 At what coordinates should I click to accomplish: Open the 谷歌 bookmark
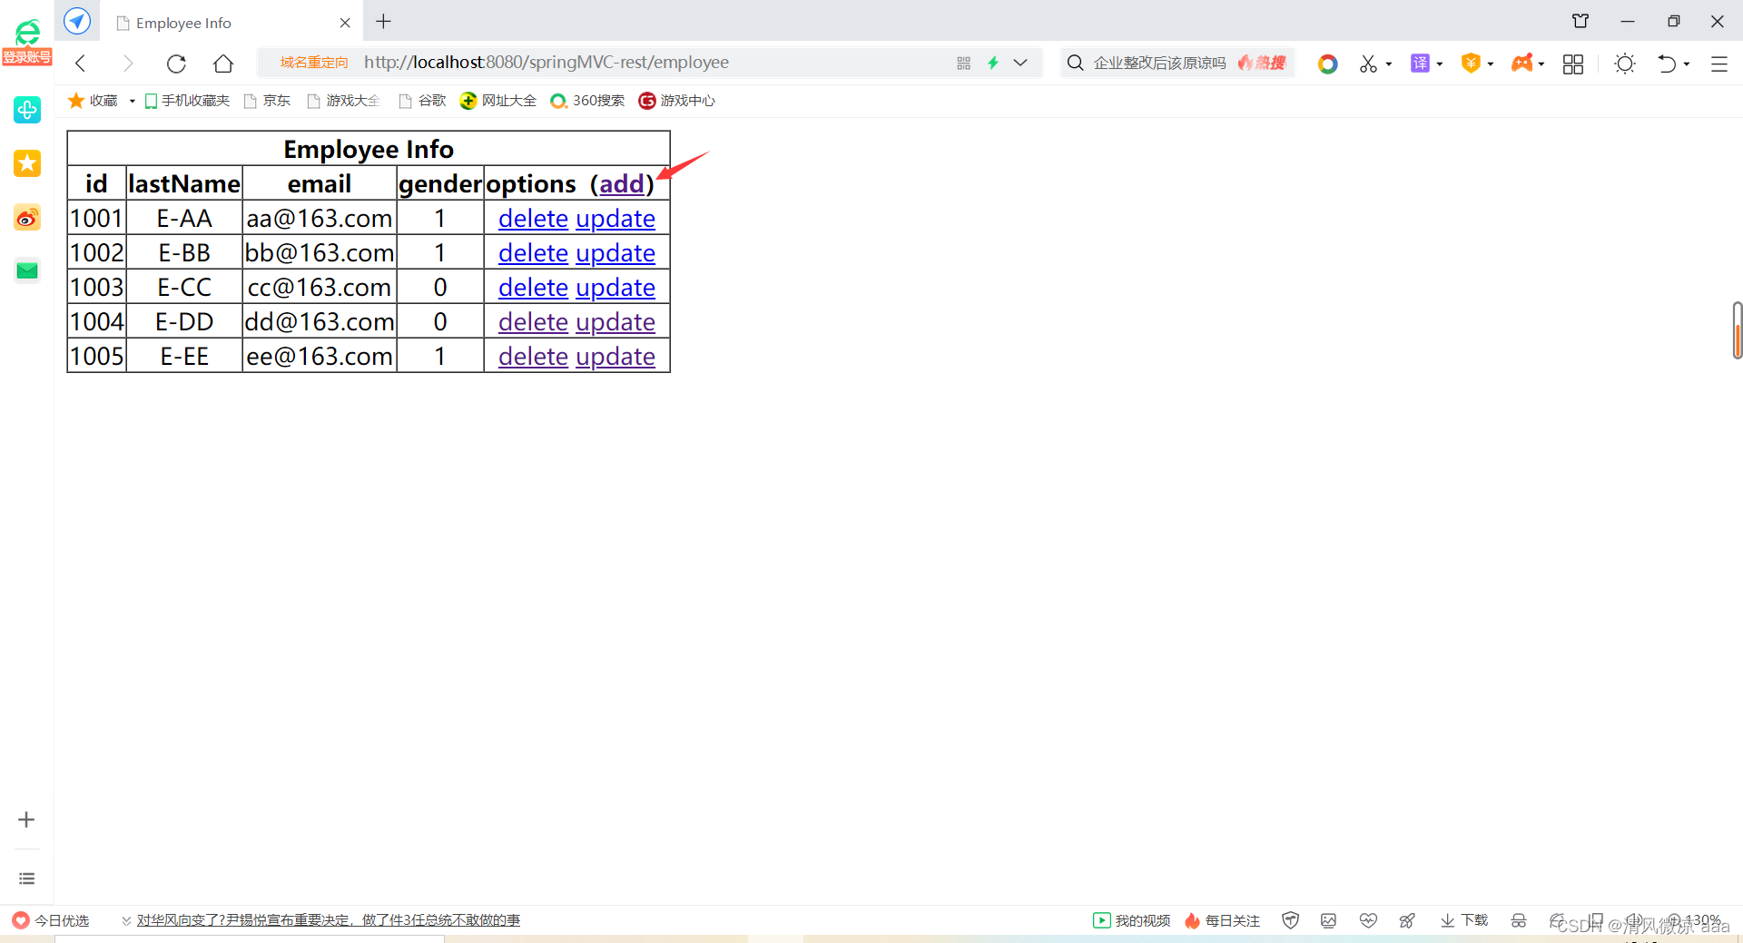pyautogui.click(x=423, y=101)
